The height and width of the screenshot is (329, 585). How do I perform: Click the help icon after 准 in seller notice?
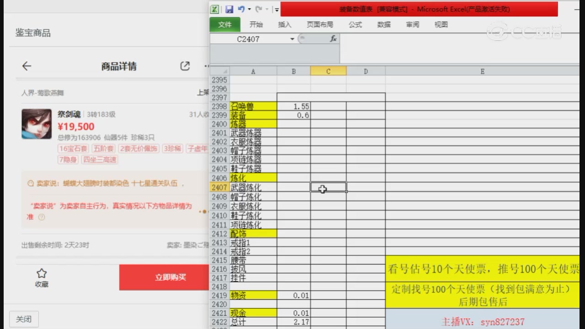(x=42, y=217)
